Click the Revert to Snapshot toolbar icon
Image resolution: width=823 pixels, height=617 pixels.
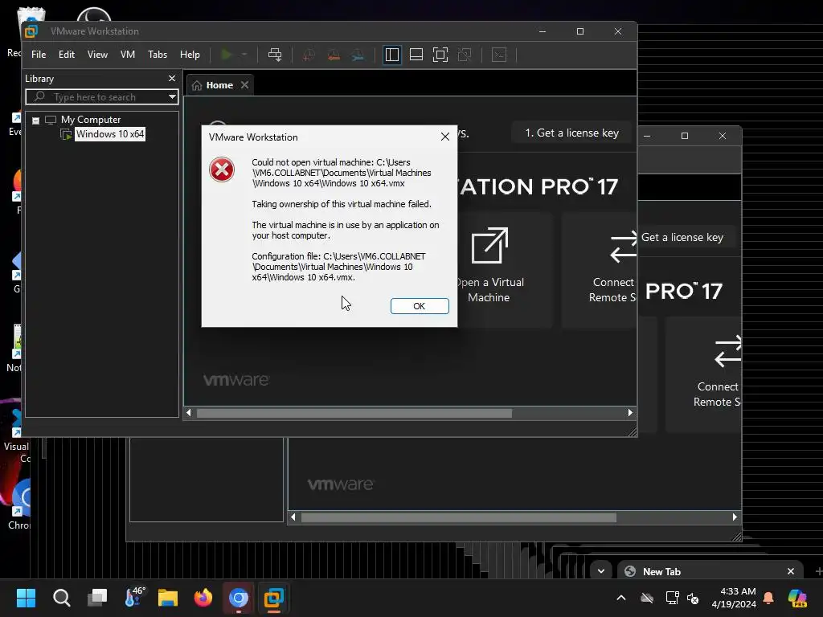click(334, 55)
